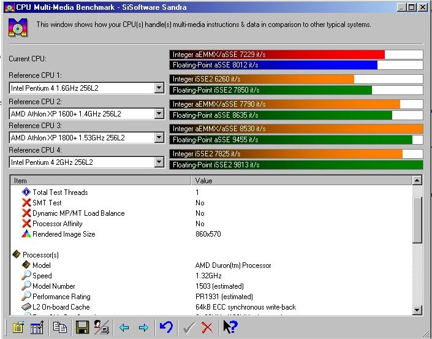Image resolution: width=432 pixels, height=339 pixels.
Task: Click the calendar table icon in bottom toolbar
Action: [x=37, y=327]
